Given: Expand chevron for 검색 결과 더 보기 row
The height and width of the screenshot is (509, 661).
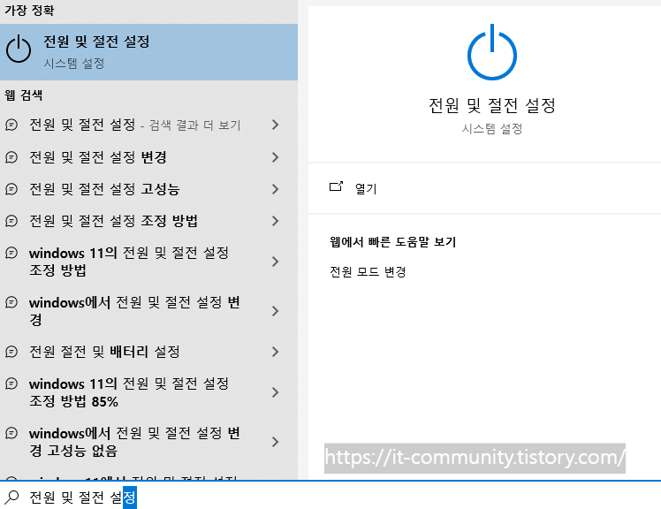Looking at the screenshot, I should pos(276,125).
